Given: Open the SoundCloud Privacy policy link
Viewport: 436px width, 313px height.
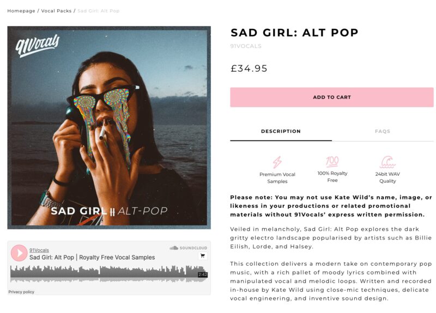Looking at the screenshot, I should click(x=21, y=292).
